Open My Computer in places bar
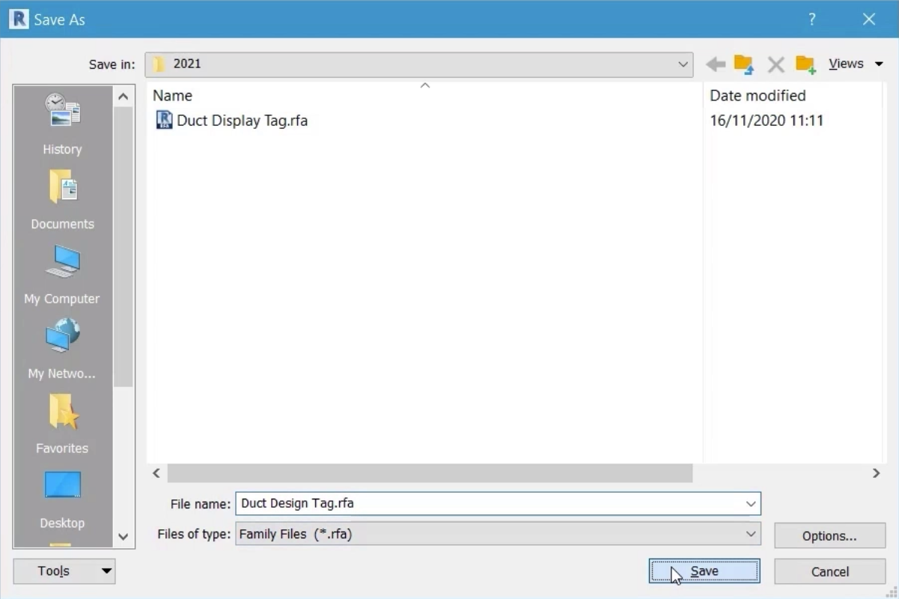This screenshot has height=599, width=899. 62,274
